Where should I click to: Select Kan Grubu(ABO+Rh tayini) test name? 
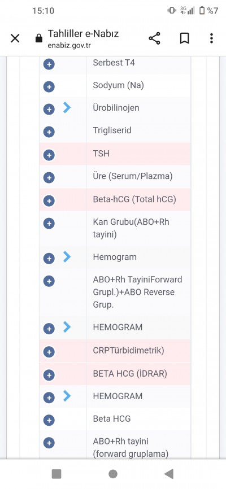coord(131,228)
